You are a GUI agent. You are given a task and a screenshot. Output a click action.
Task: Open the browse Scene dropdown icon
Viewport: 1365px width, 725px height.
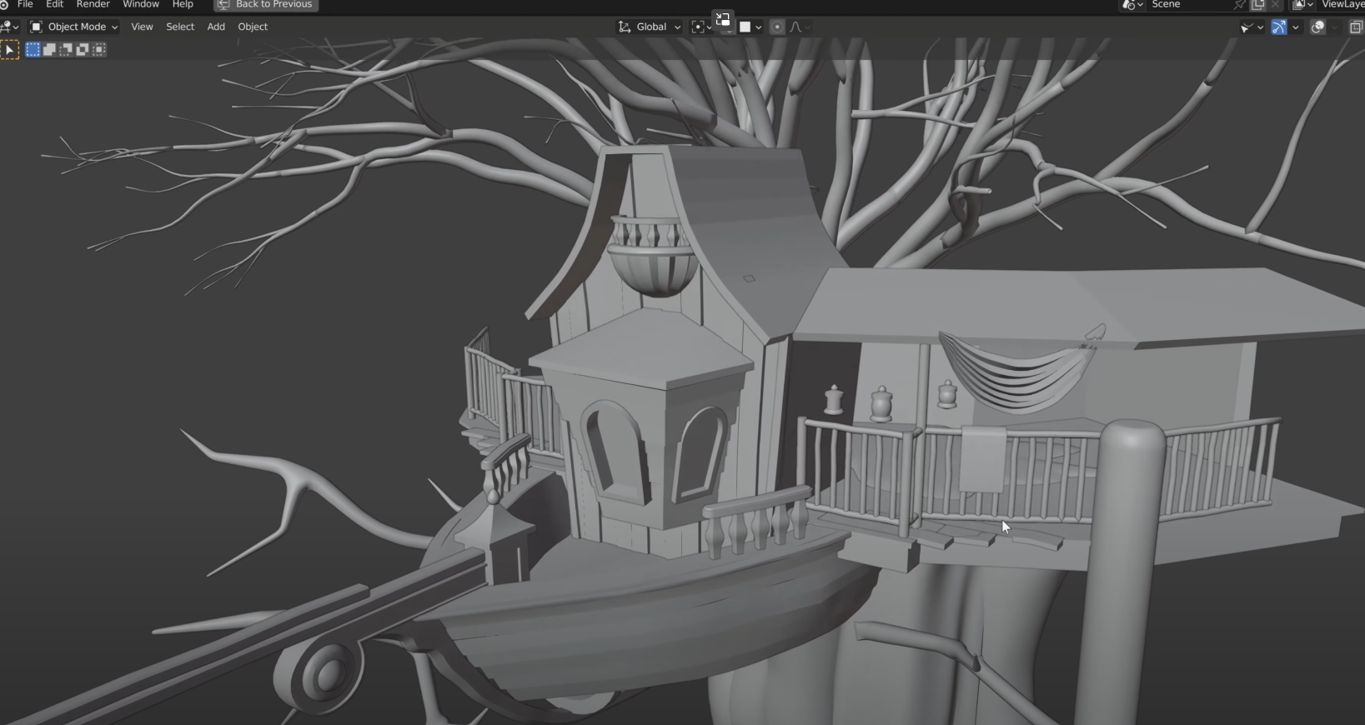(x=1132, y=5)
